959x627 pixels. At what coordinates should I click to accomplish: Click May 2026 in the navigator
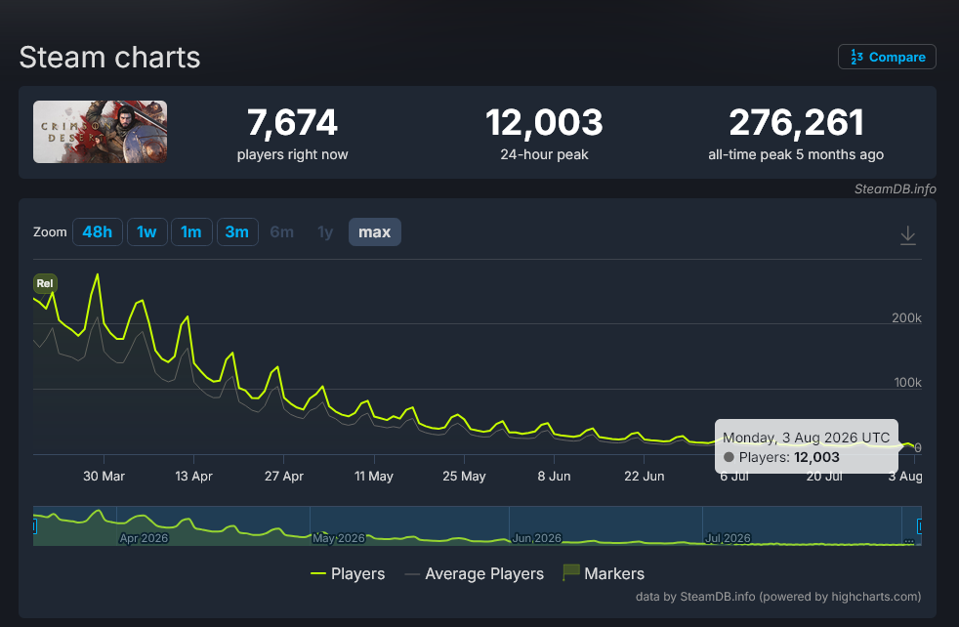[338, 538]
